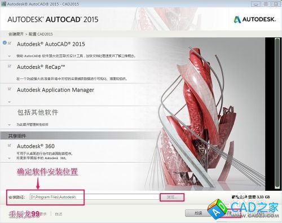
Task: Expand the Autodesk 360 details arrow
Action: [10, 158]
